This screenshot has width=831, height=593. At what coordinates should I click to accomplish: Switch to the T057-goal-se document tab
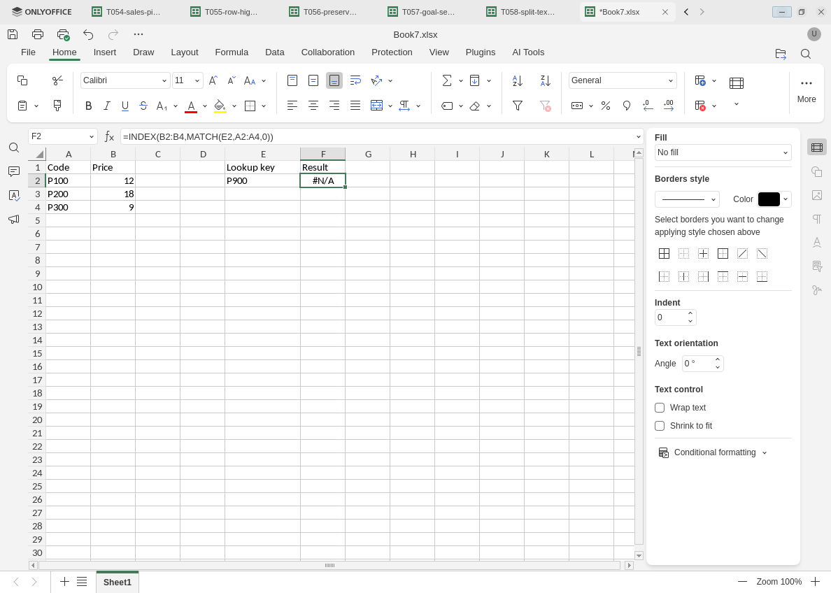(x=422, y=12)
